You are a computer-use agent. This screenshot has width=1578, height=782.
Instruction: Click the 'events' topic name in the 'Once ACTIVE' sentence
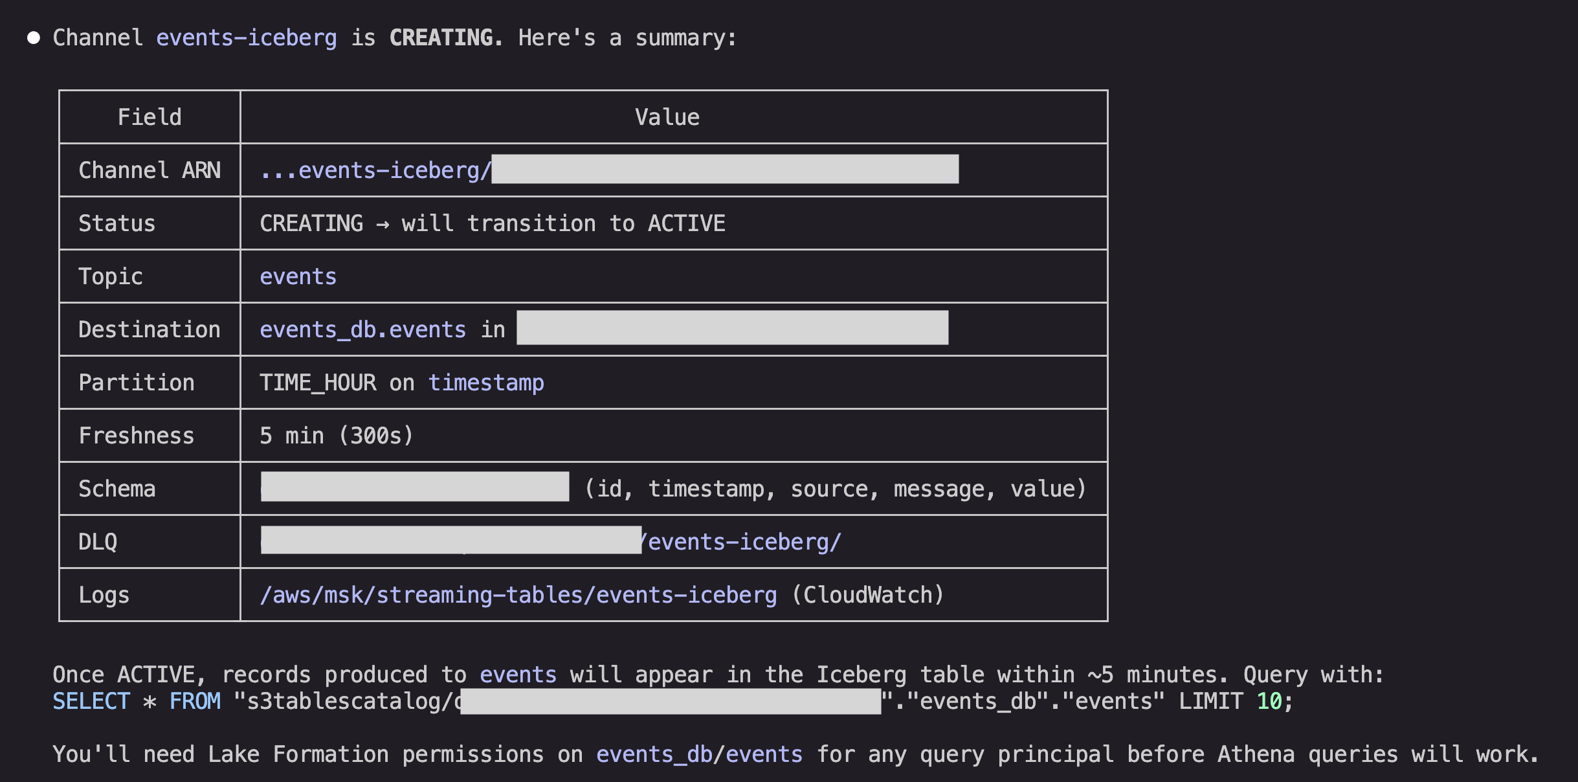(518, 675)
